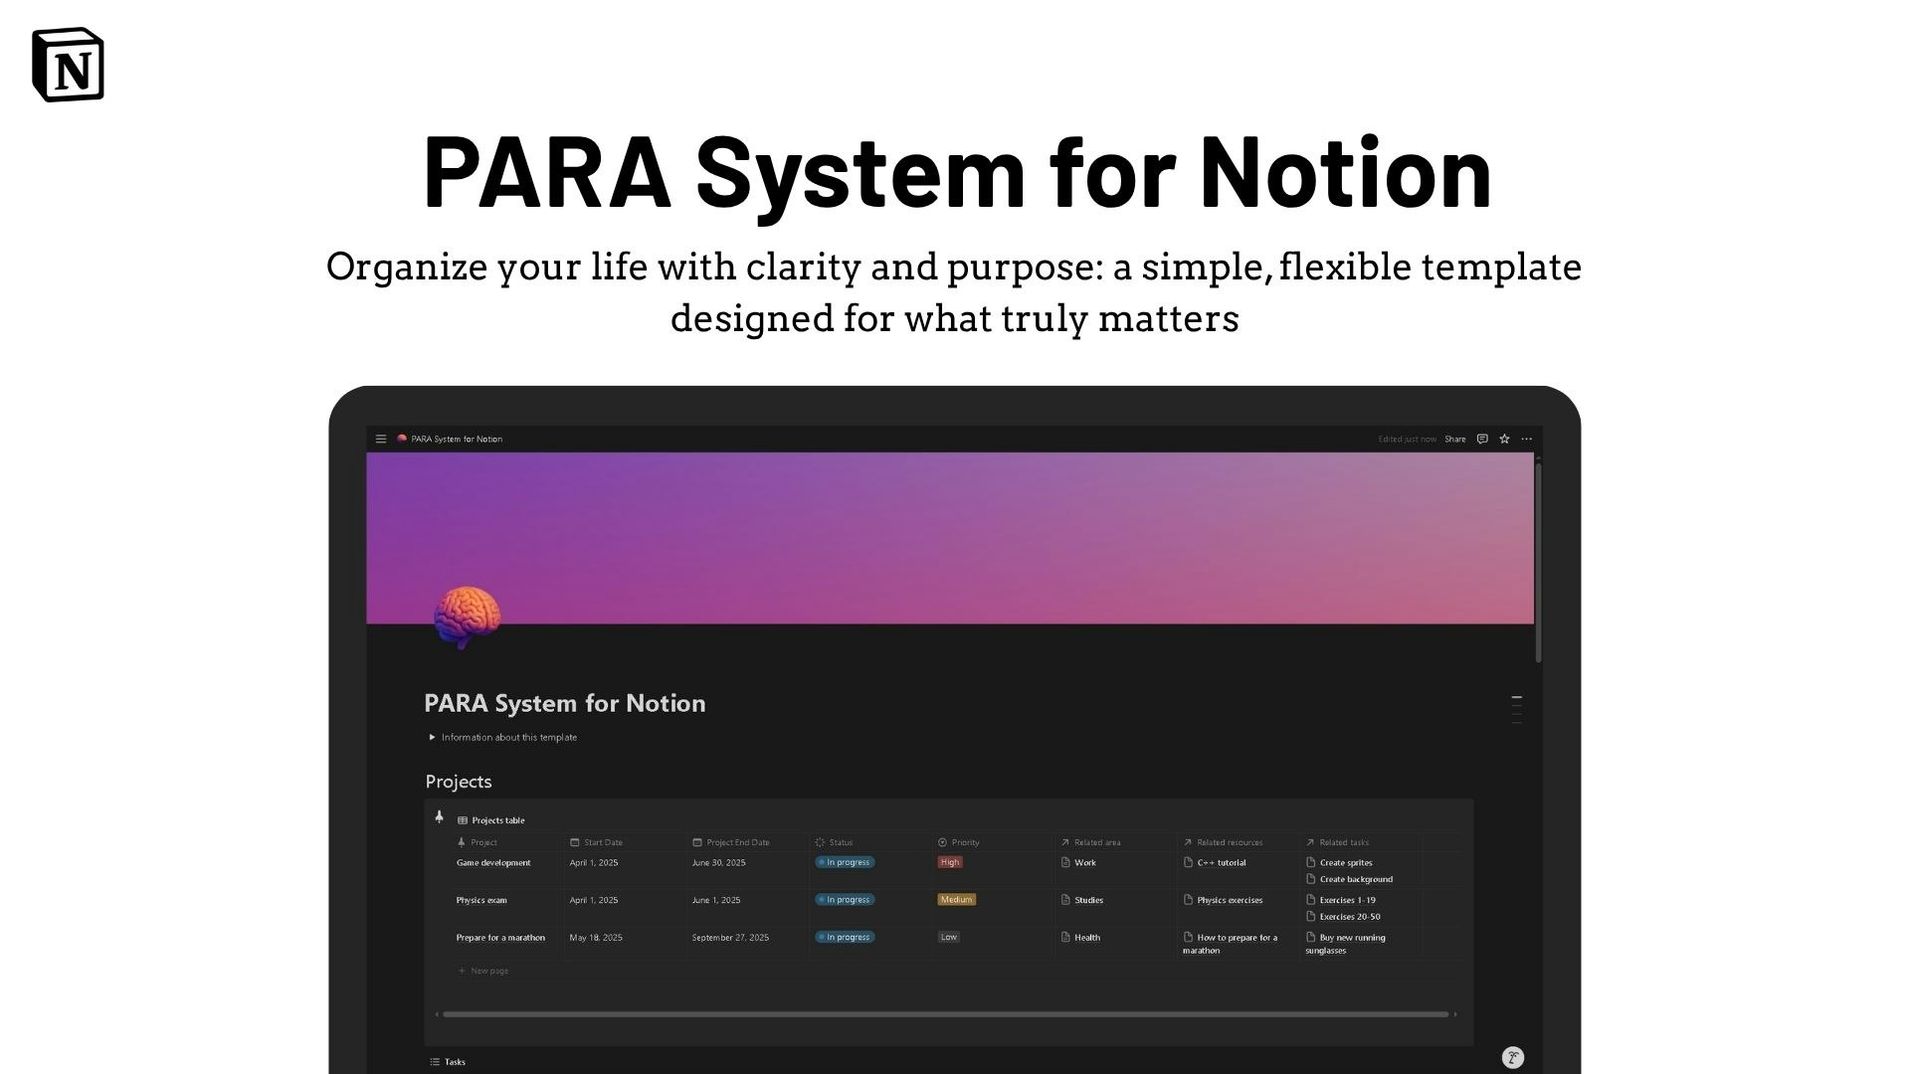Viewport: 1910px width, 1074px height.
Task: Switch to the Projects table view tab
Action: [x=491, y=820]
